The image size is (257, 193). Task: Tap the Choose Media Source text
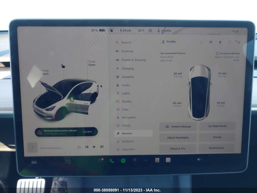click(51, 148)
